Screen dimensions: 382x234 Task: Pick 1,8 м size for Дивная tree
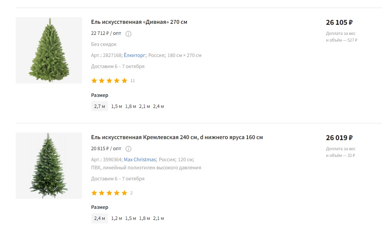tap(130, 106)
